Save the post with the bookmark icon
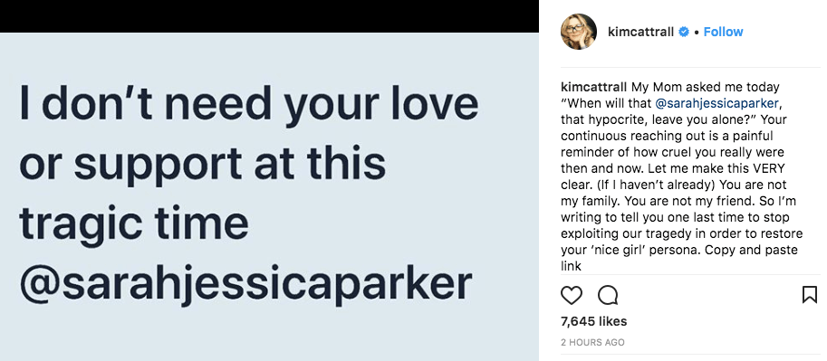This screenshot has width=827, height=361. 810,295
